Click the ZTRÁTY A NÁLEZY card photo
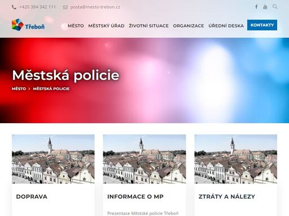Screen dimensions: 289x216 click(x=236, y=159)
